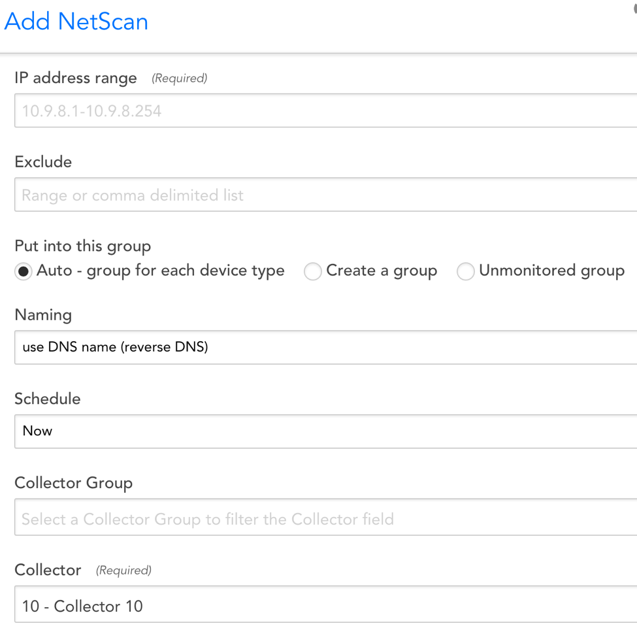The height and width of the screenshot is (630, 637).
Task: Click the IP address range label
Action: (76, 78)
